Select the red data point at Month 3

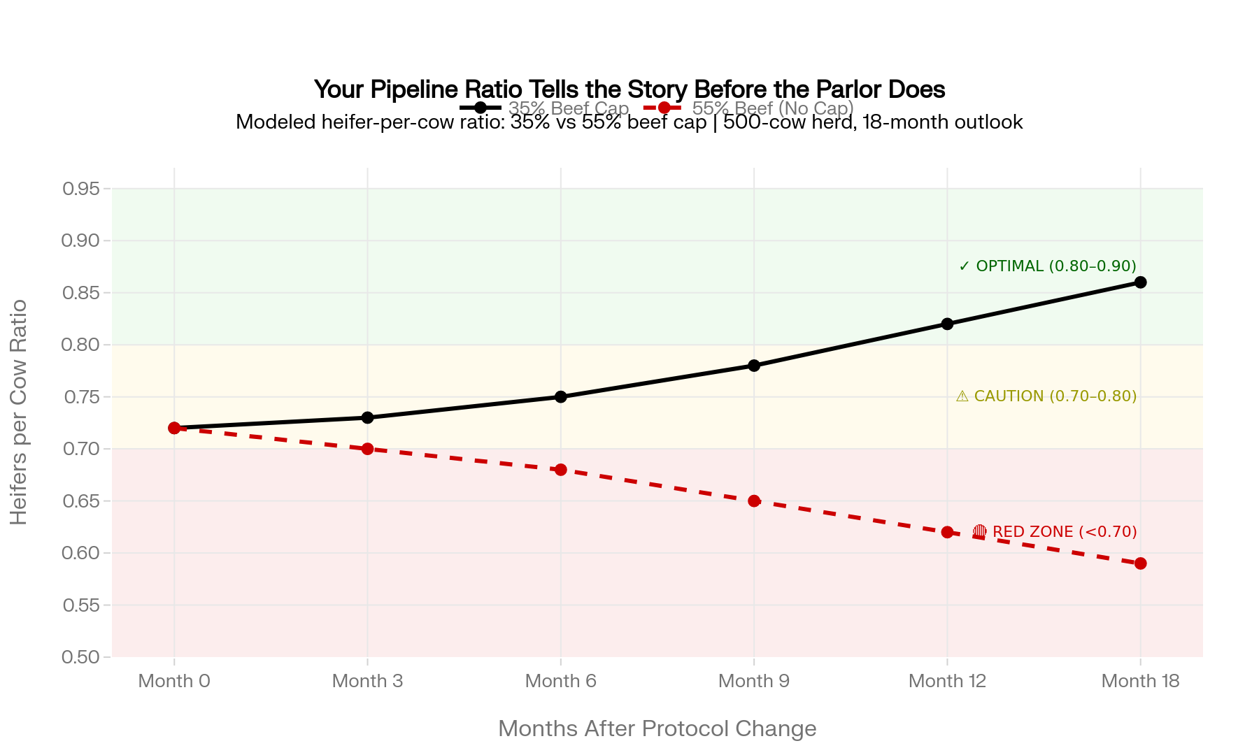pos(368,449)
